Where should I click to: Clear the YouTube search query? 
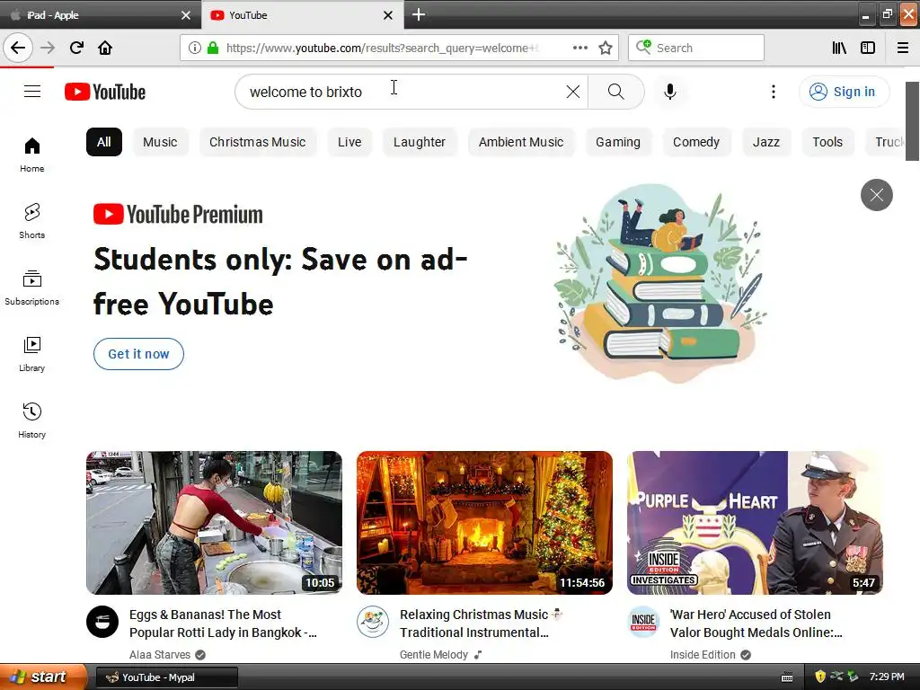572,92
